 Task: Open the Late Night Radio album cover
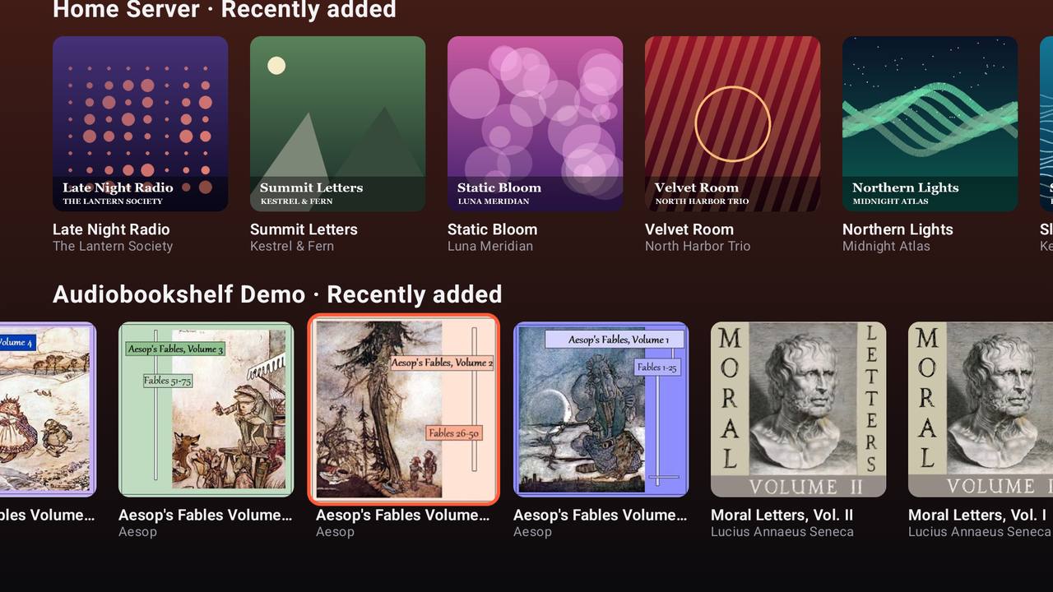pos(141,123)
